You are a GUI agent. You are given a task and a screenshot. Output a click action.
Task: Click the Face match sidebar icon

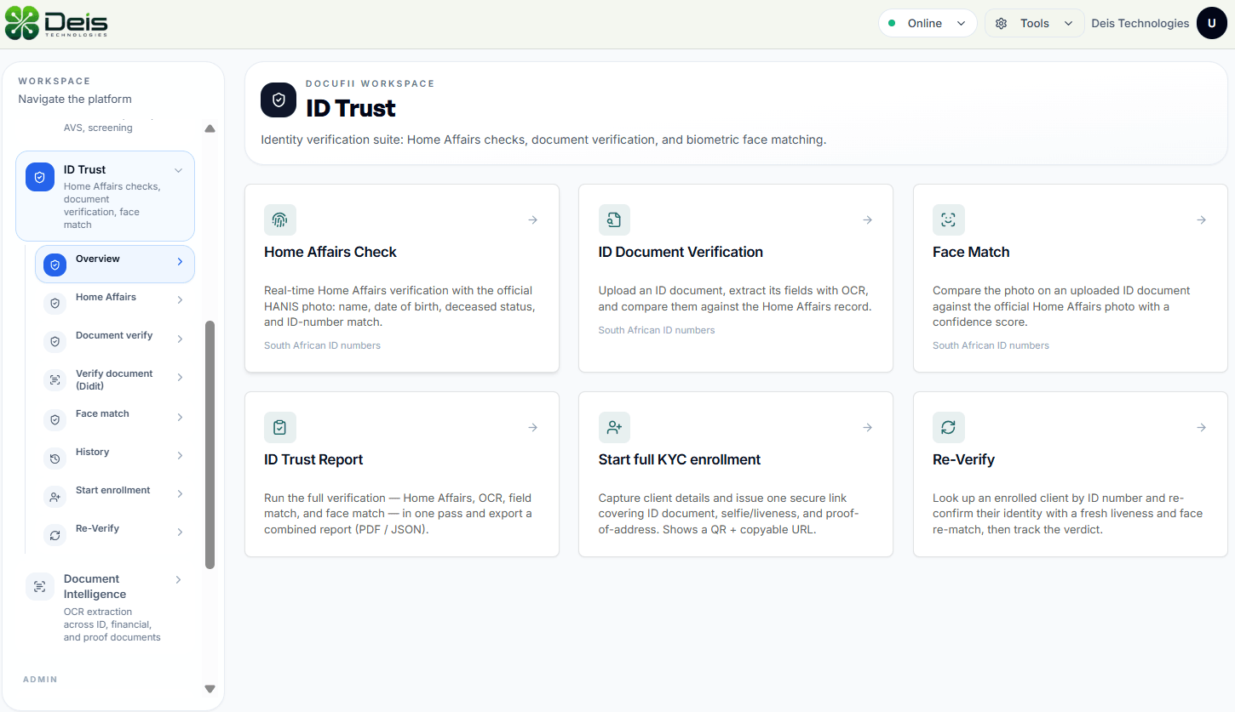coord(55,419)
